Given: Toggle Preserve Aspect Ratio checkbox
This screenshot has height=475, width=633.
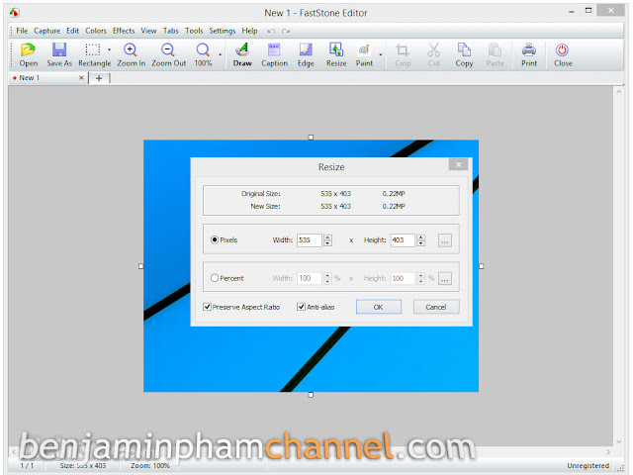Looking at the screenshot, I should pos(207,307).
